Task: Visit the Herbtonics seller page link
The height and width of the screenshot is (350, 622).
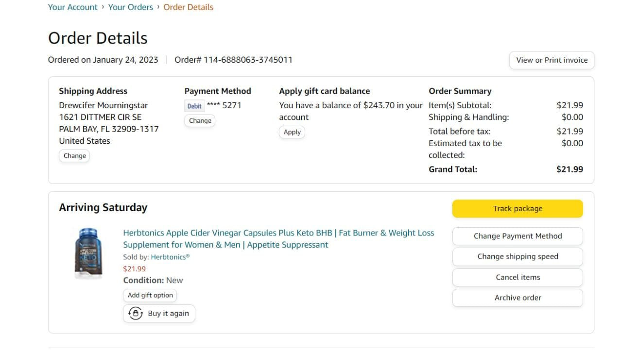Action: pos(170,257)
